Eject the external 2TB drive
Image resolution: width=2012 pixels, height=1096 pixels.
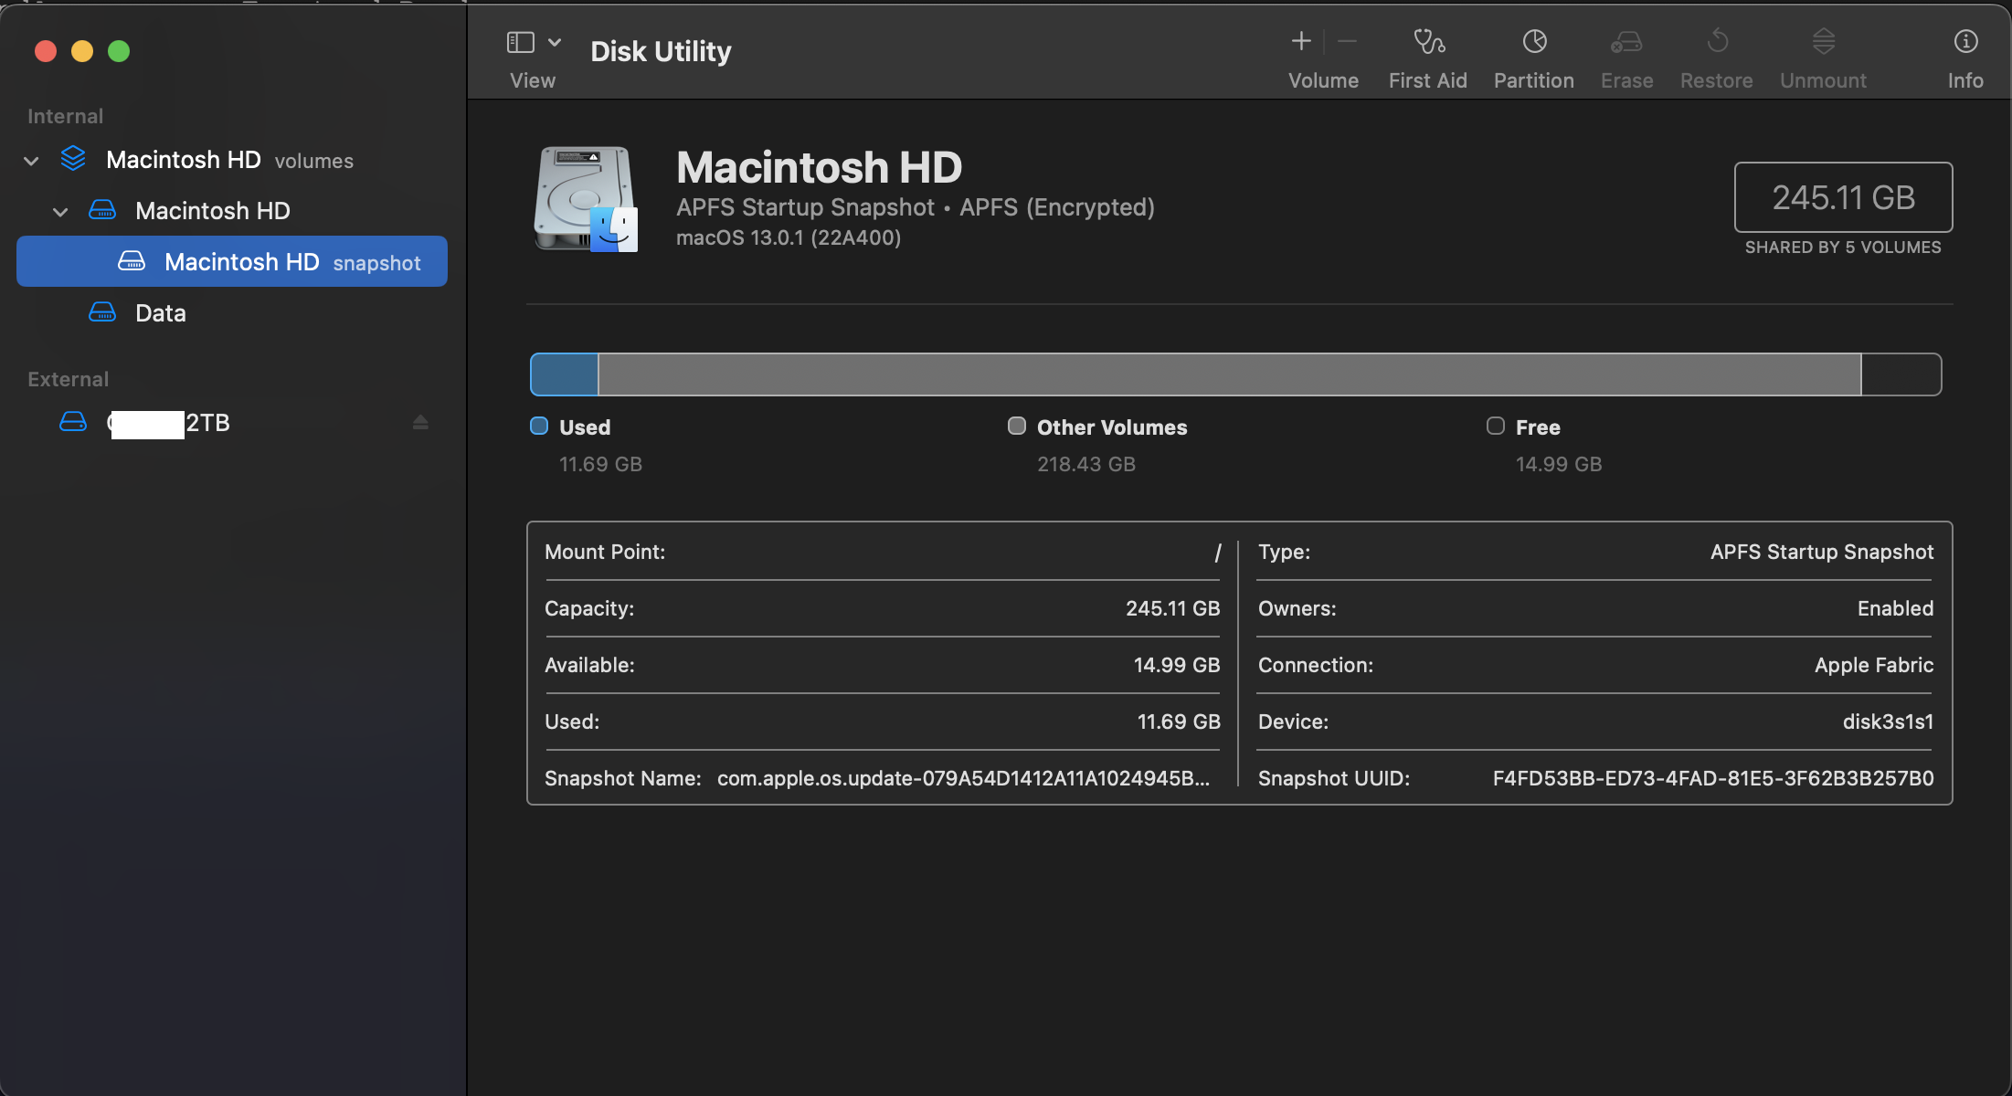point(420,422)
